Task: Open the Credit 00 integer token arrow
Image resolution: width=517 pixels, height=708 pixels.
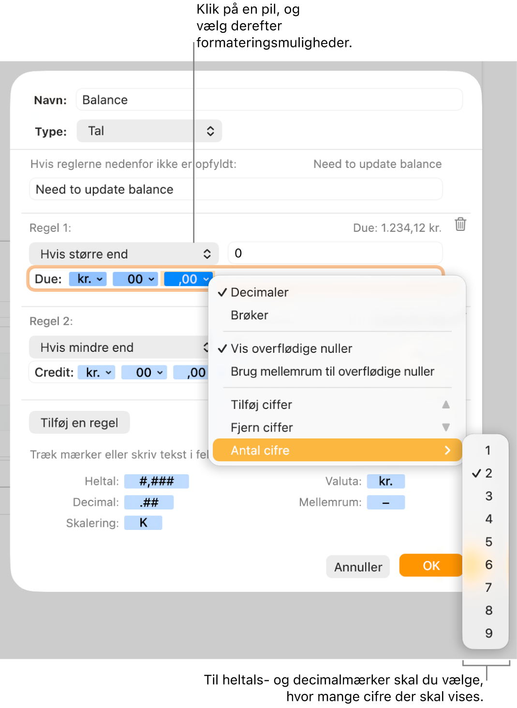Action: tap(160, 373)
